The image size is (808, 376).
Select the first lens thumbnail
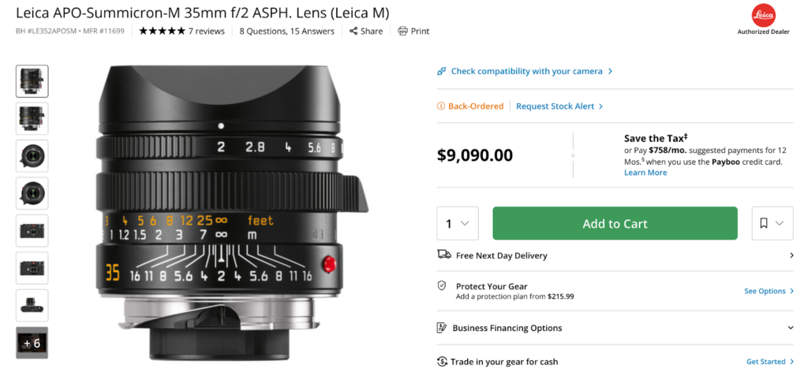tap(32, 80)
